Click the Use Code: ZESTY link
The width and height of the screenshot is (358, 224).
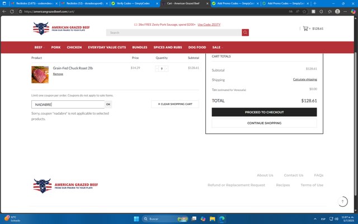pos(209,25)
